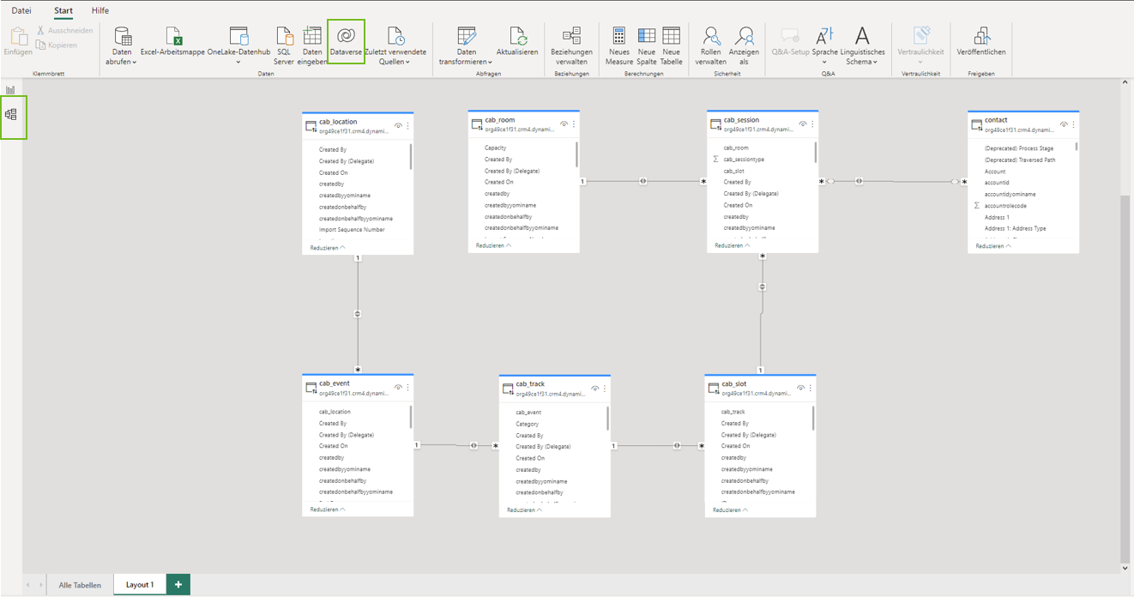
Task: Toggle visibility eye on contact table
Action: coord(1064,124)
